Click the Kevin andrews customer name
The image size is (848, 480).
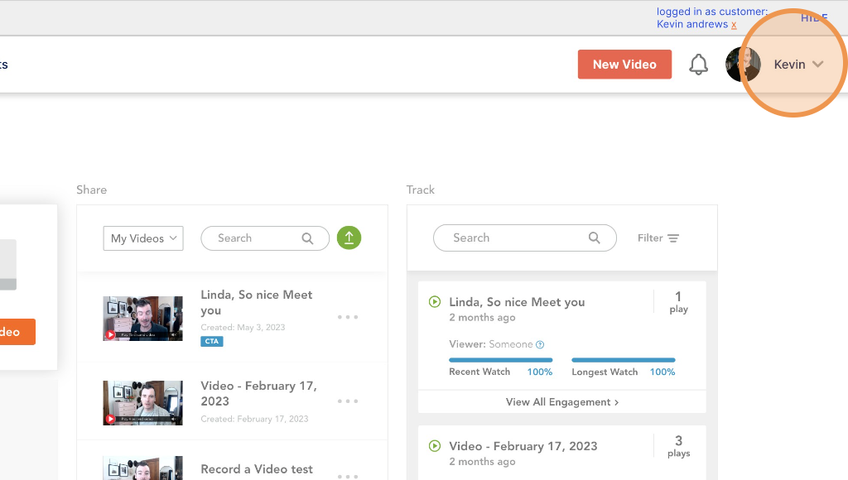692,24
